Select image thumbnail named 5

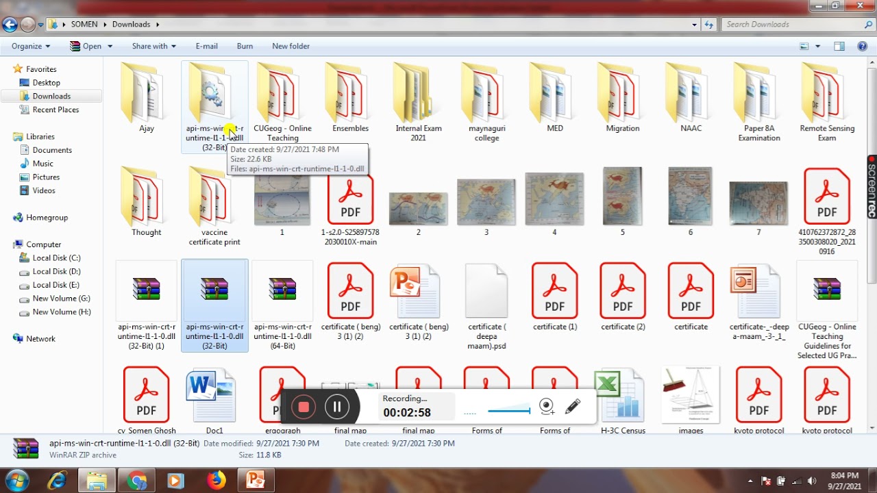[622, 201]
